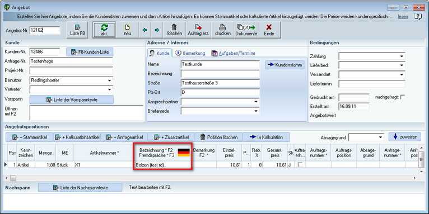The width and height of the screenshot is (429, 214).
Task: Switch to the Kunde tab
Action: [x=160, y=53]
